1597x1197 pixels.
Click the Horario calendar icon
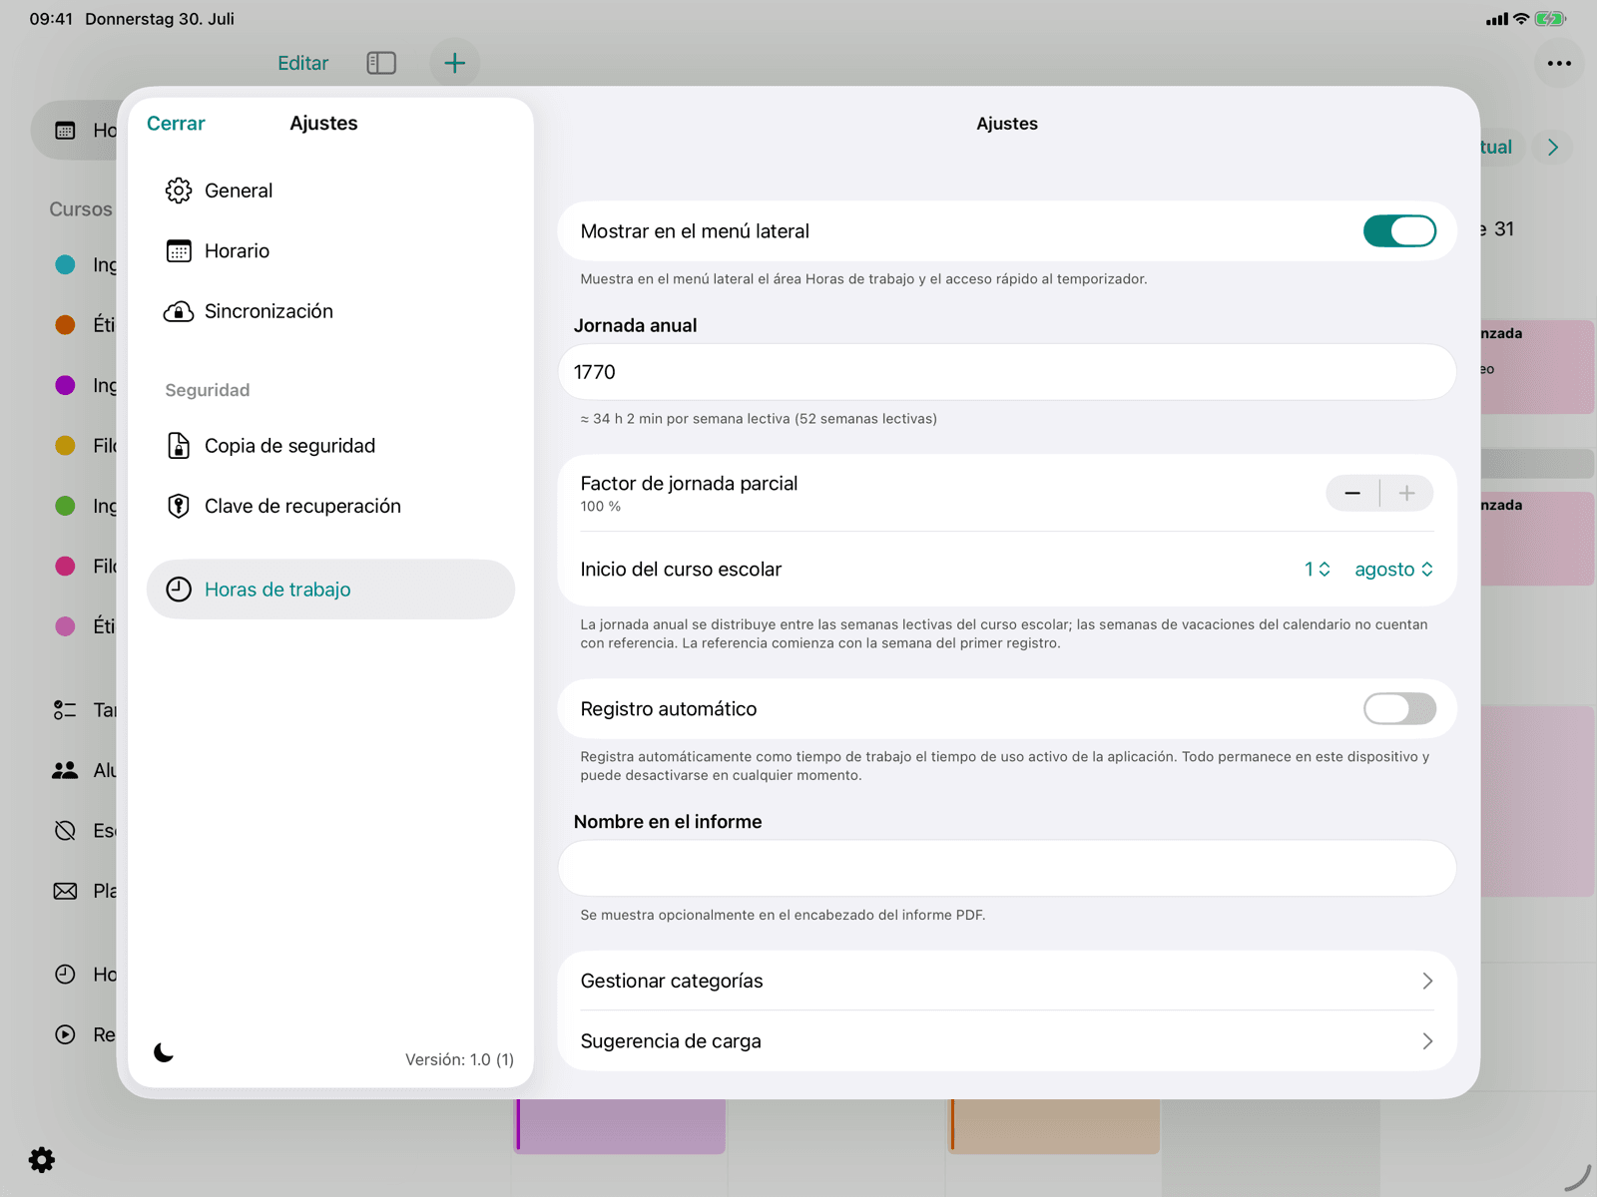click(x=179, y=251)
